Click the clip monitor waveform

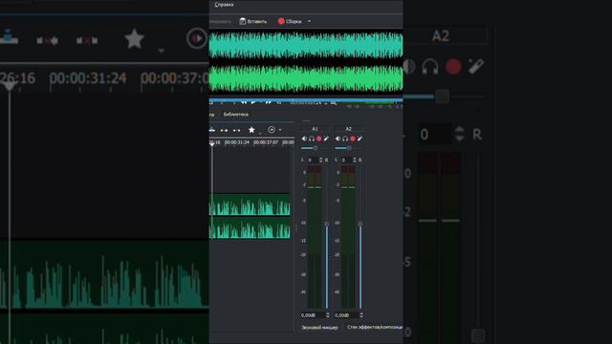coord(306,62)
